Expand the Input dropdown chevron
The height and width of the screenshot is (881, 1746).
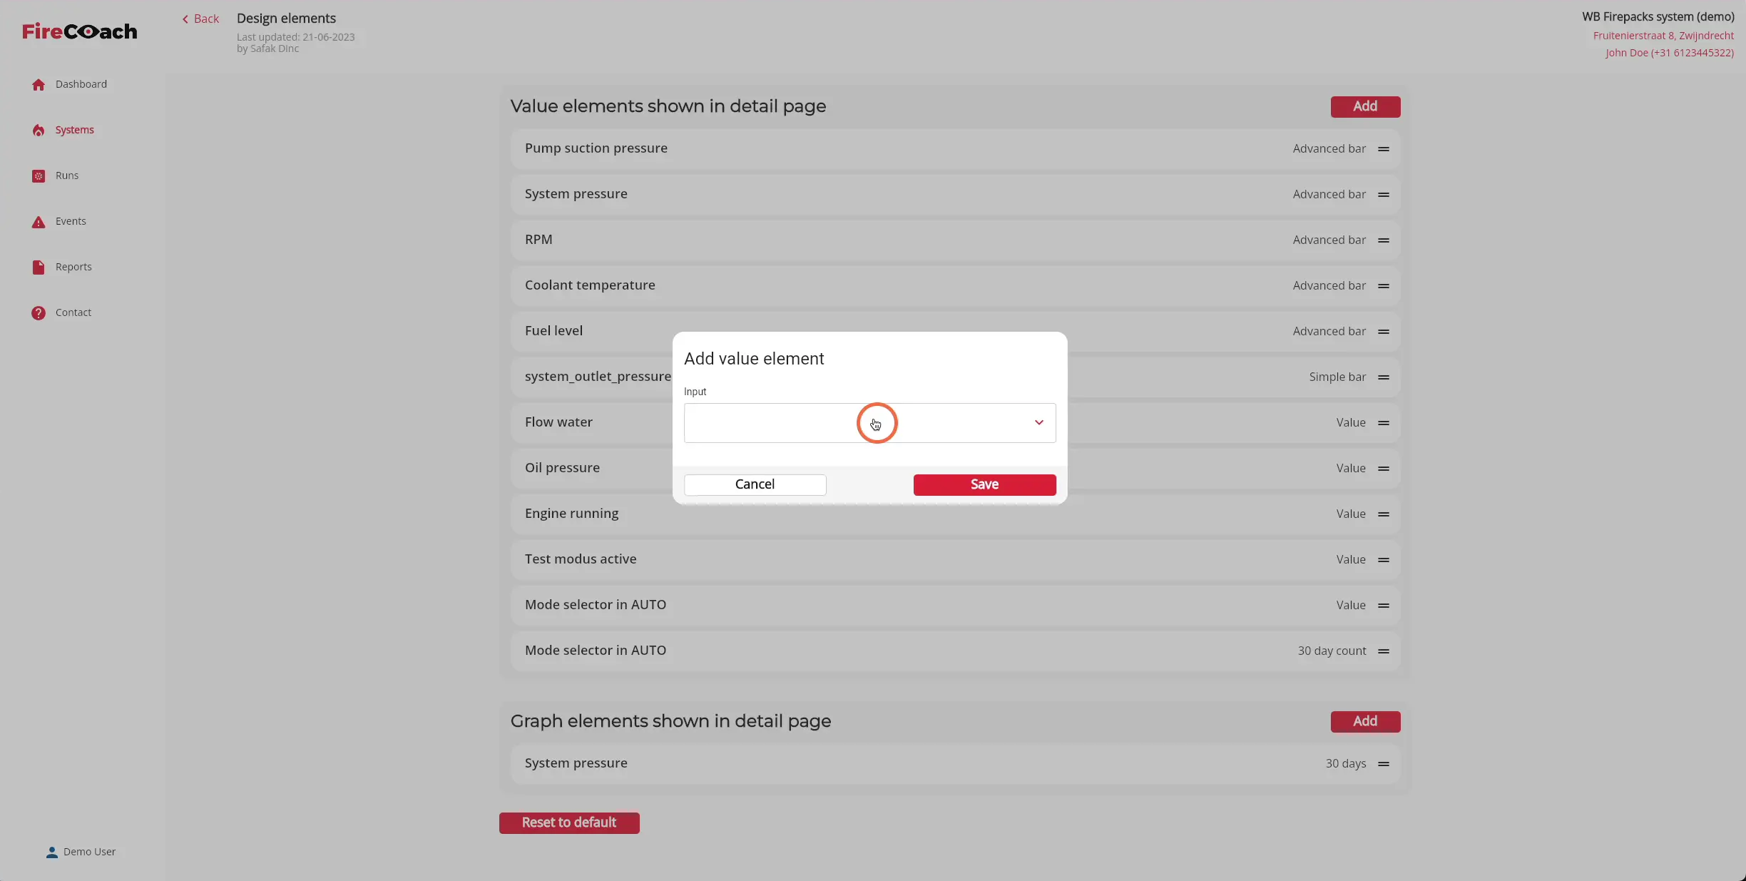point(1039,423)
